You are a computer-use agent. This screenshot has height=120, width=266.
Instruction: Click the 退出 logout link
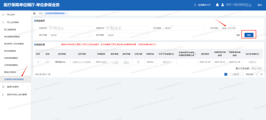click(x=260, y=5)
